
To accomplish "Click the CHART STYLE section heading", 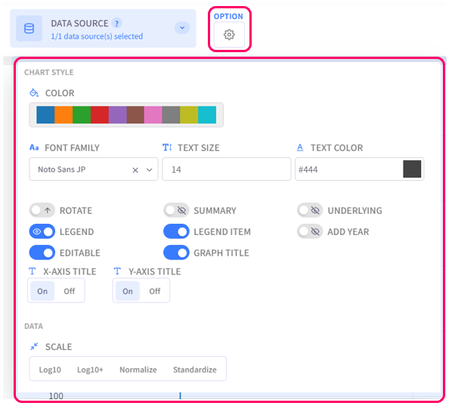I will [x=48, y=73].
